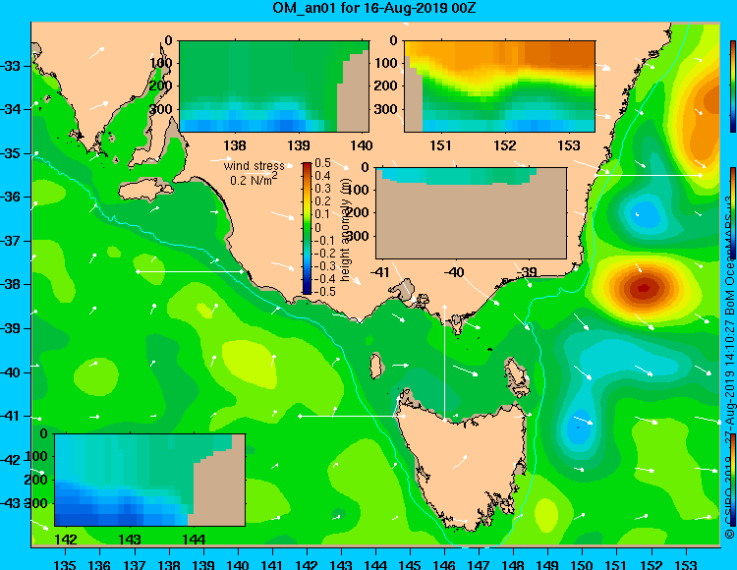Open the 142–144 longitude depth section inset
This screenshot has width=737, height=570.
pos(150,480)
